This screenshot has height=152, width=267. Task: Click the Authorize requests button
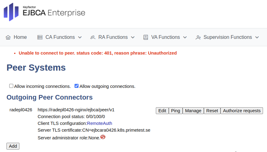242,111
